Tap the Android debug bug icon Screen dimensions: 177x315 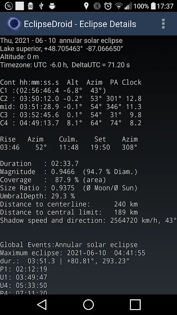click(52, 6)
